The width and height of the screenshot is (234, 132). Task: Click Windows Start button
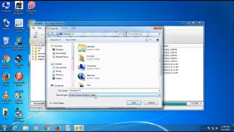click(4, 128)
